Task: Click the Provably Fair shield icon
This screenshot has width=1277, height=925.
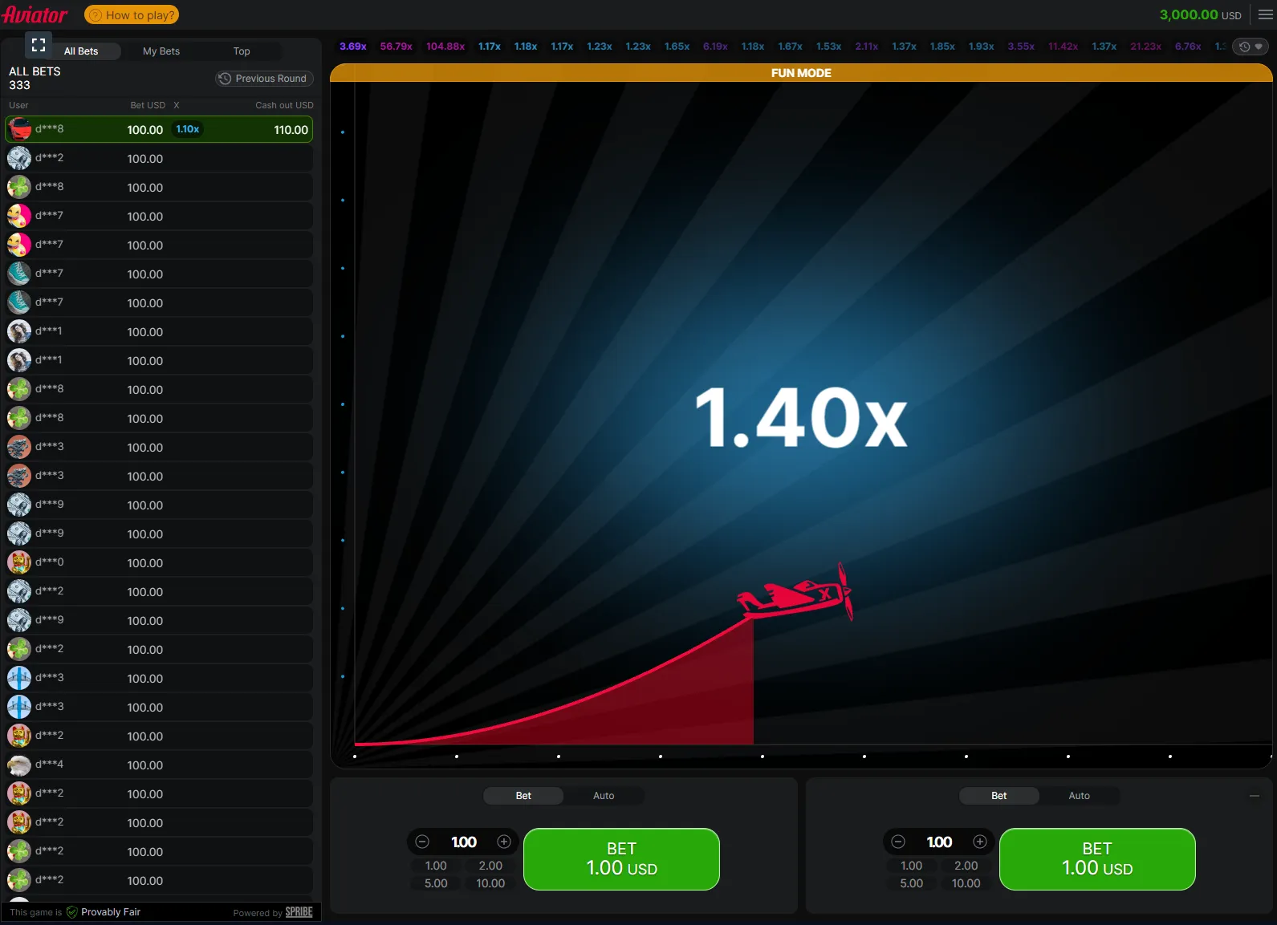Action: point(72,912)
